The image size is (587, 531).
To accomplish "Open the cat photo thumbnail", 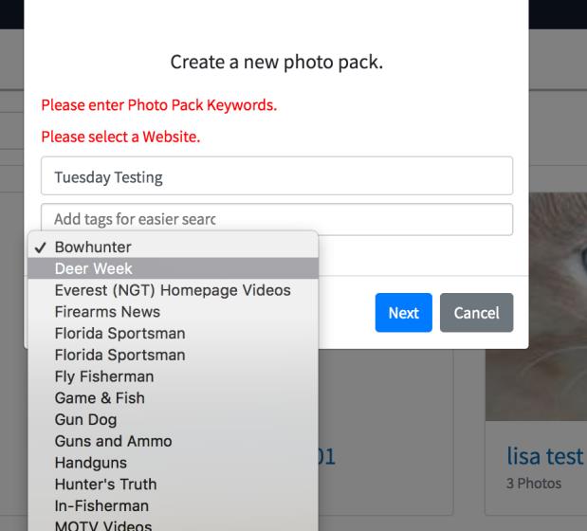I will pos(536,307).
